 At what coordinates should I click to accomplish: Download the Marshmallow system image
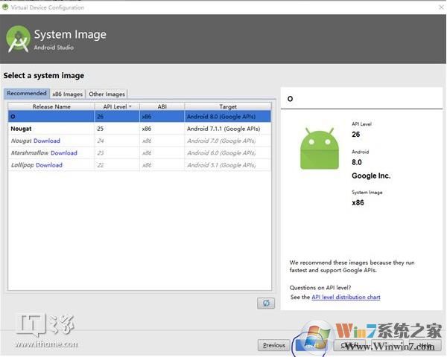(x=63, y=152)
